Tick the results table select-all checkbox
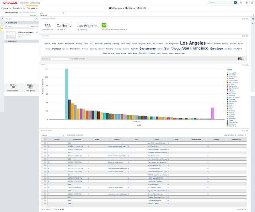Screen dimensions: 255x212 click(x=42, y=139)
